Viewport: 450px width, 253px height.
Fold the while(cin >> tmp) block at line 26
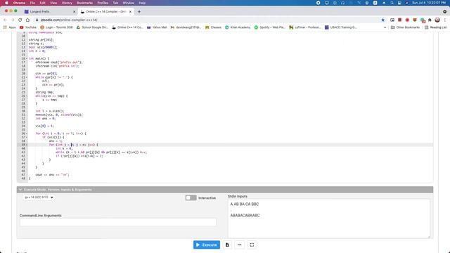click(x=27, y=96)
